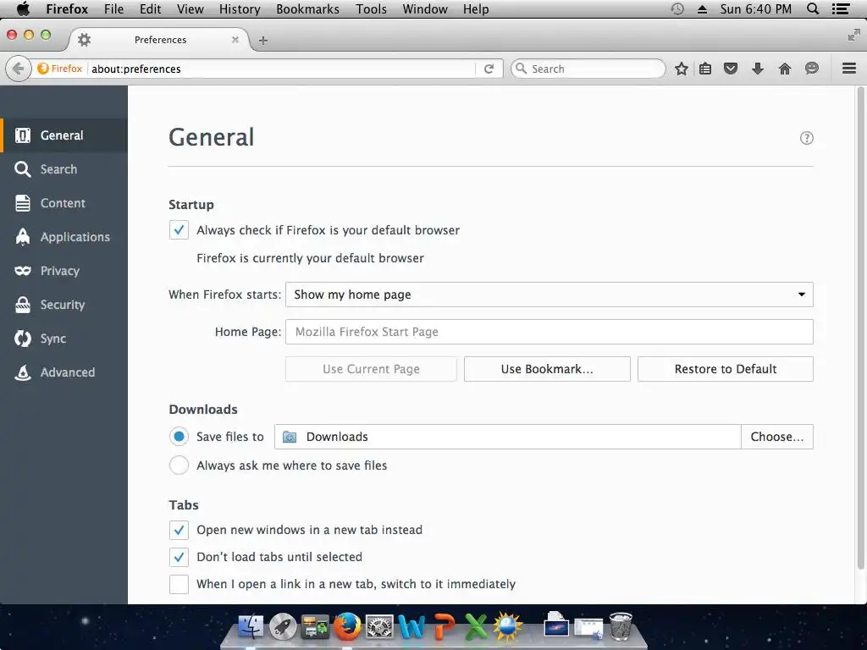The height and width of the screenshot is (650, 867).
Task: Uncheck Always check default browser option
Action: coord(179,230)
